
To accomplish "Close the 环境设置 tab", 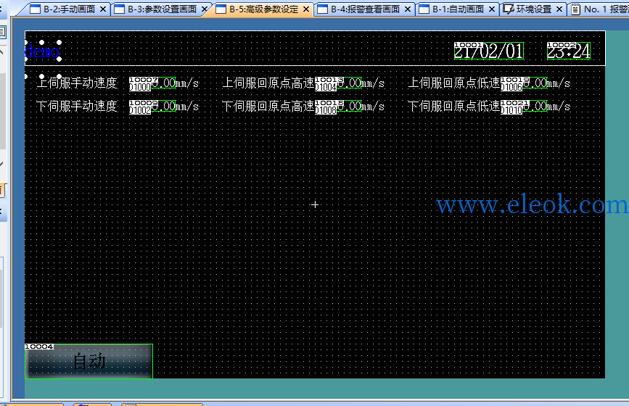I will [559, 9].
